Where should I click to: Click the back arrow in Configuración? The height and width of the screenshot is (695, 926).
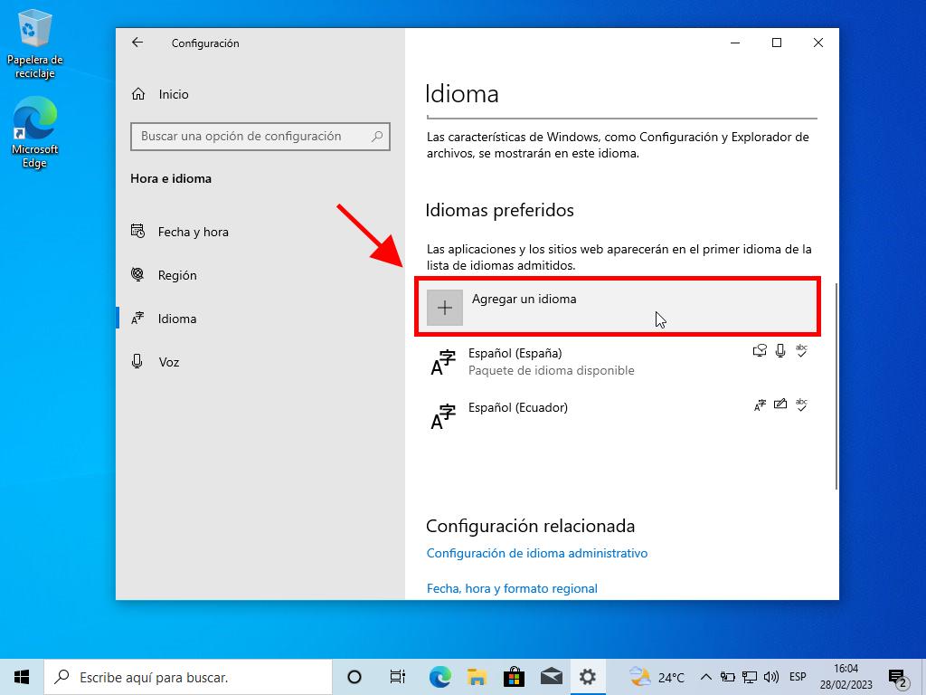point(137,43)
